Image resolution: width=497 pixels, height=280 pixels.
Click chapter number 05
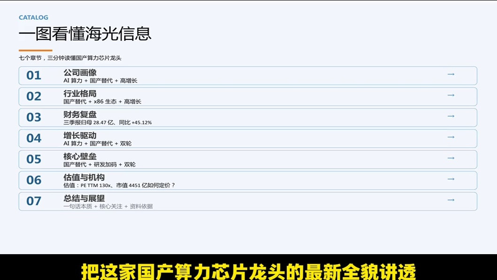point(34,159)
